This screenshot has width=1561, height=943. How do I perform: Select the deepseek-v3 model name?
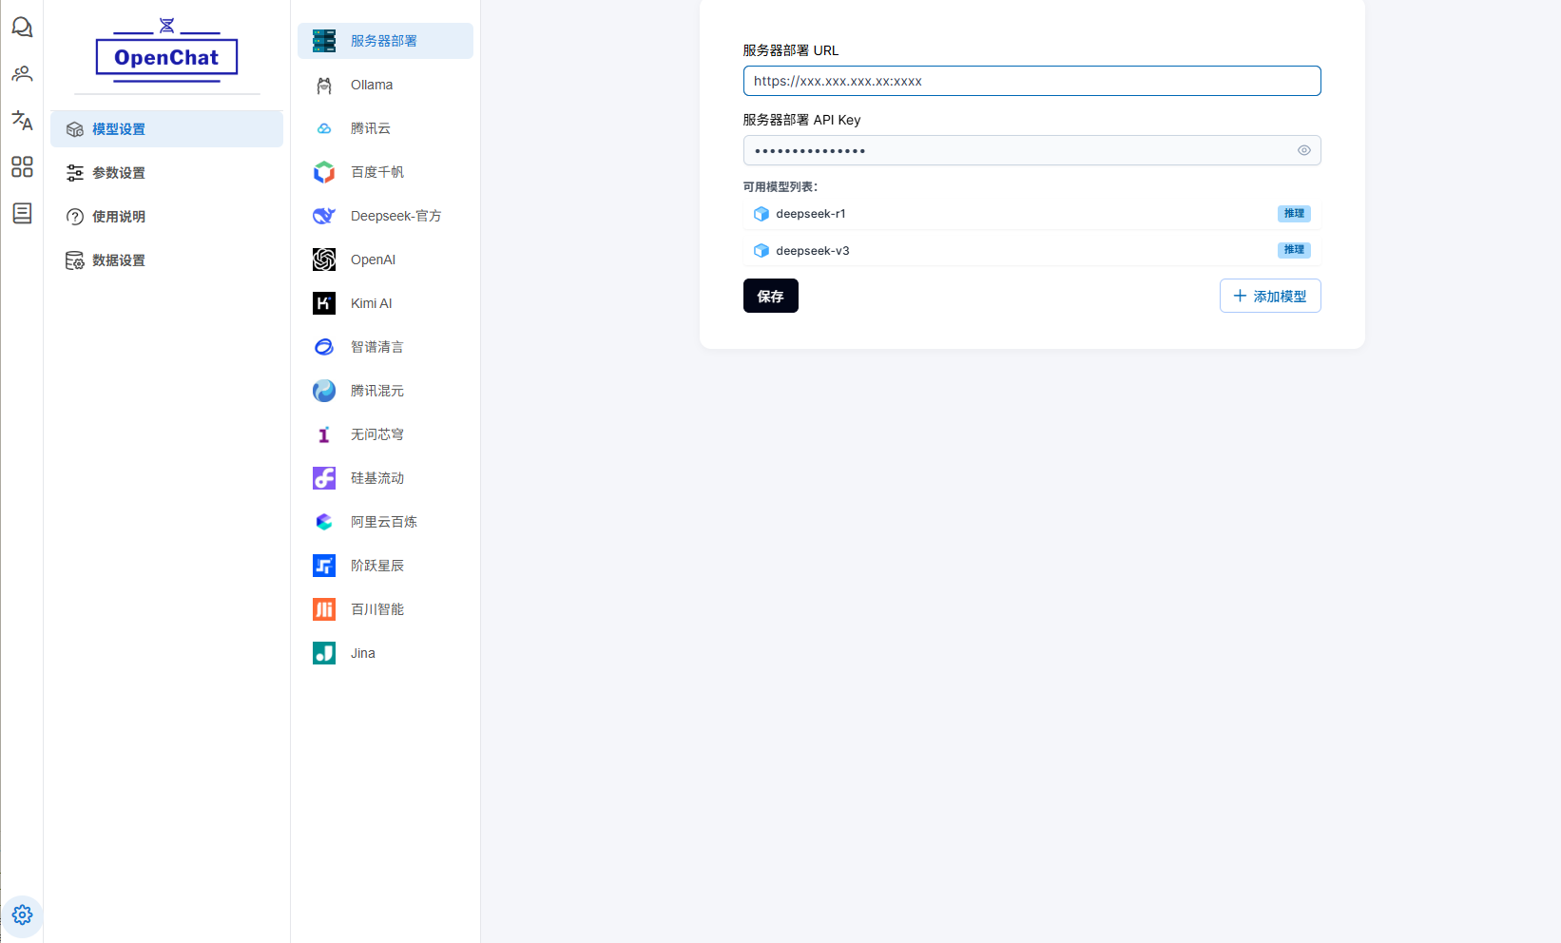[813, 251]
